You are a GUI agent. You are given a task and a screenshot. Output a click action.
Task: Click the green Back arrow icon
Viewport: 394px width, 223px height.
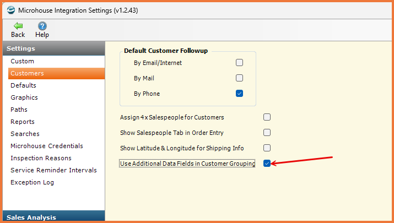click(18, 26)
